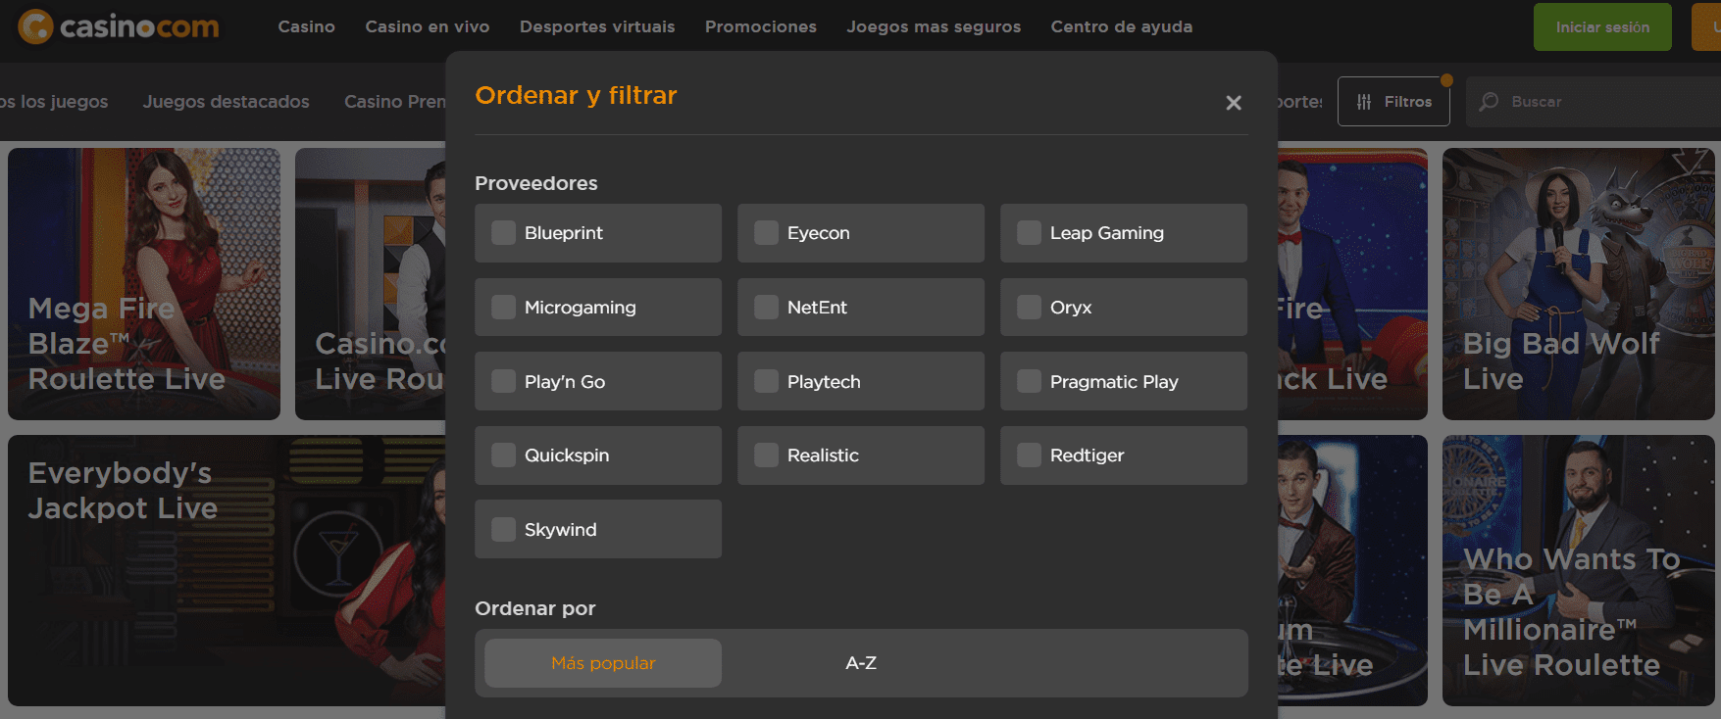This screenshot has height=719, width=1721.
Task: Click the Filtros sliders icon
Action: [1364, 102]
